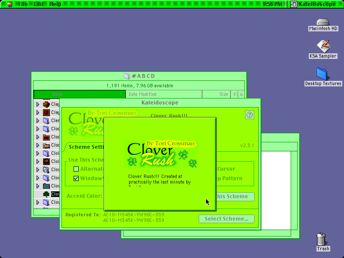Select the plain lavender Cloi folder icon
Viewport: 344px width, 258px height.
[x=46, y=154]
